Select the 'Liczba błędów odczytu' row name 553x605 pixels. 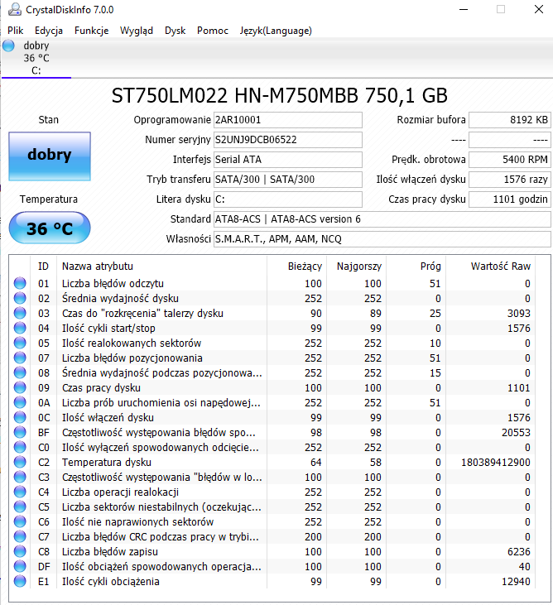point(113,284)
